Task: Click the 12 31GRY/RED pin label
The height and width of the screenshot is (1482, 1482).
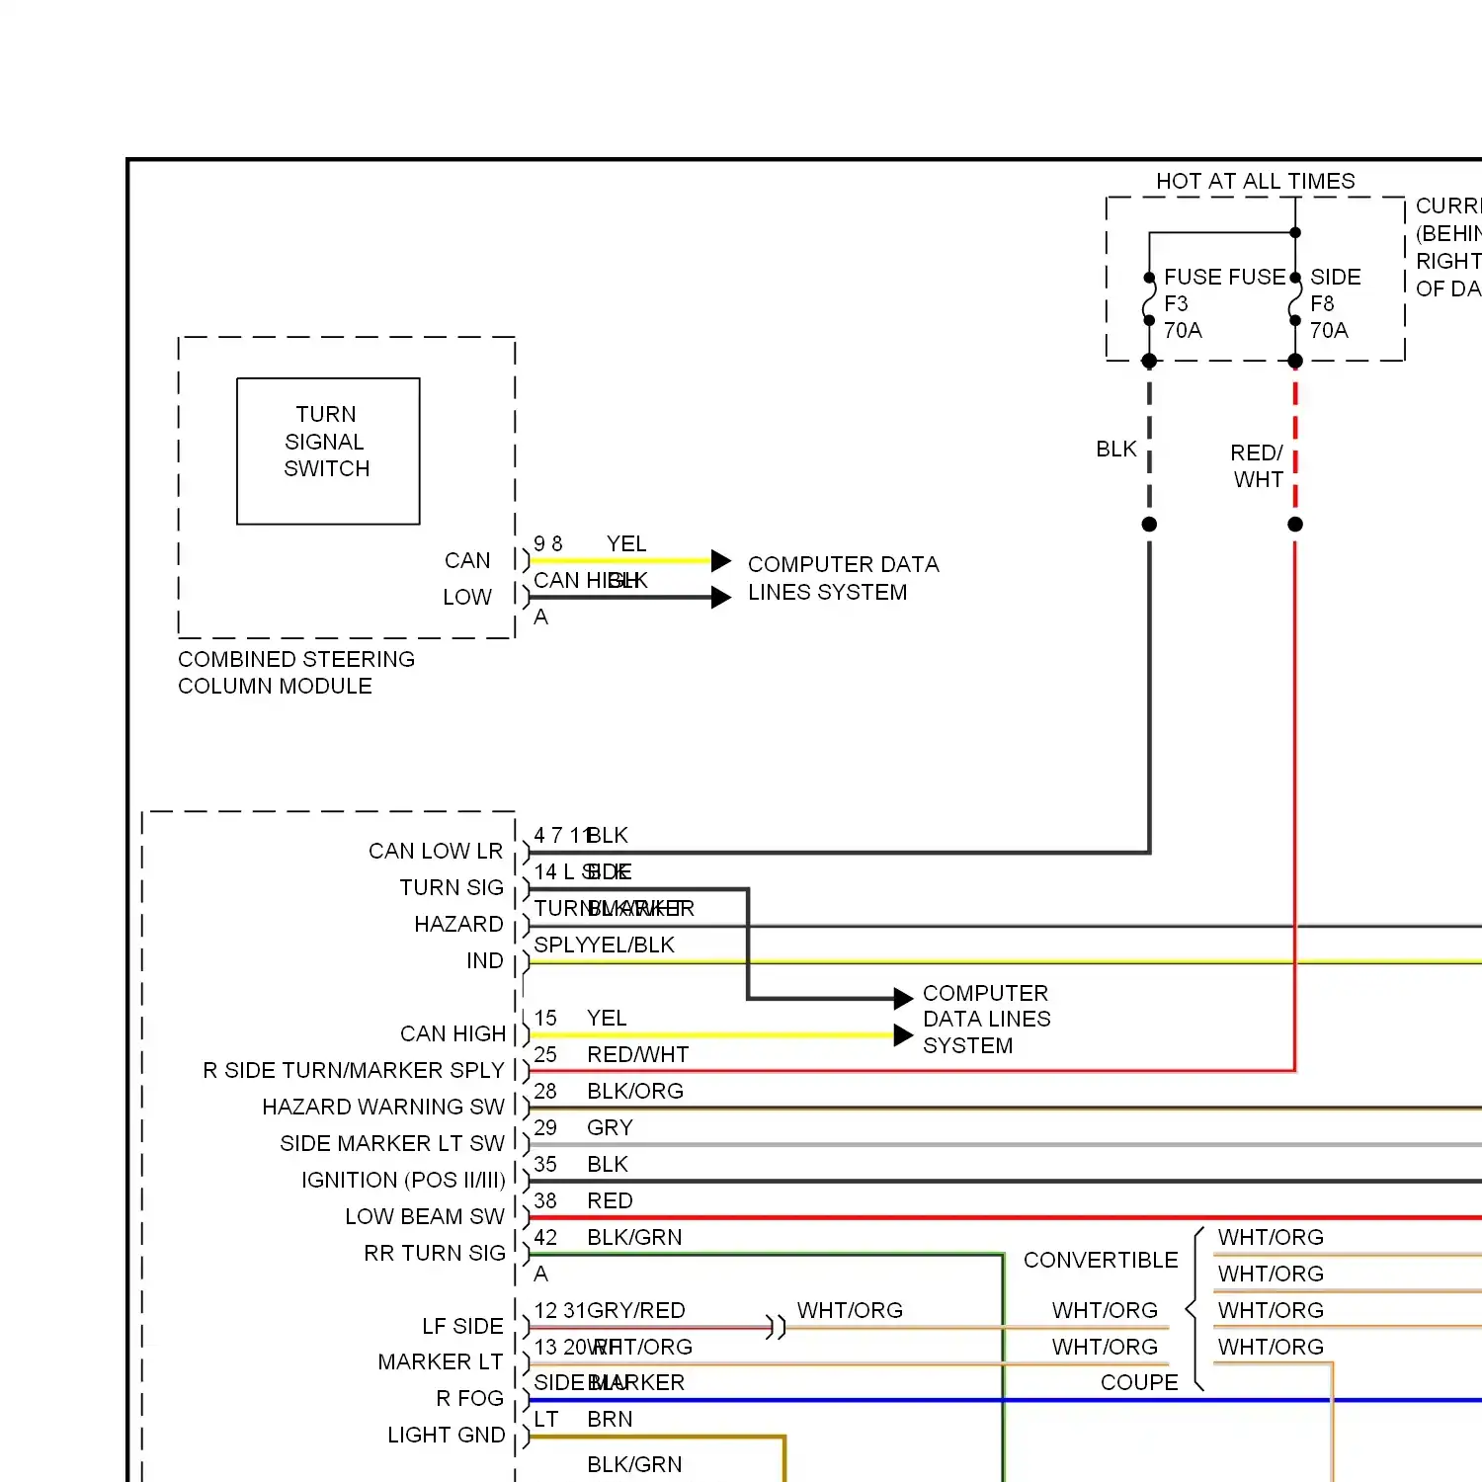Action: click(610, 1310)
